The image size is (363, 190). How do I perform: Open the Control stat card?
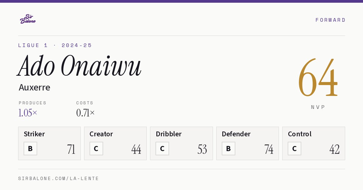tap(314, 143)
